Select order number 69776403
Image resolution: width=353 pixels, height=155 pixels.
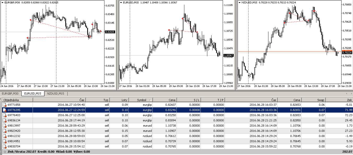(x=14, y=115)
